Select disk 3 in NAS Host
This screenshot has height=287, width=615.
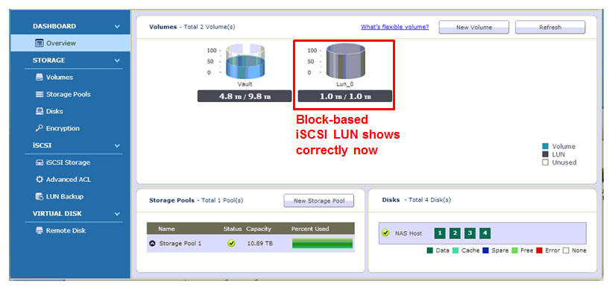tap(470, 233)
